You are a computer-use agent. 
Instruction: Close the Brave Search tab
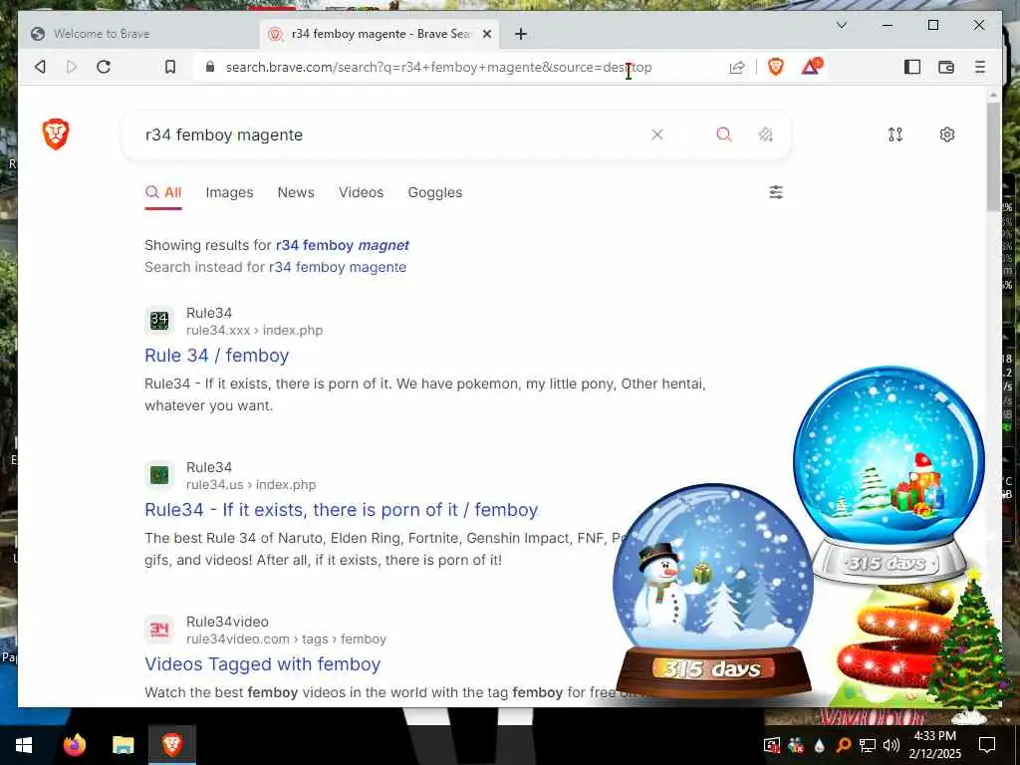coord(486,34)
